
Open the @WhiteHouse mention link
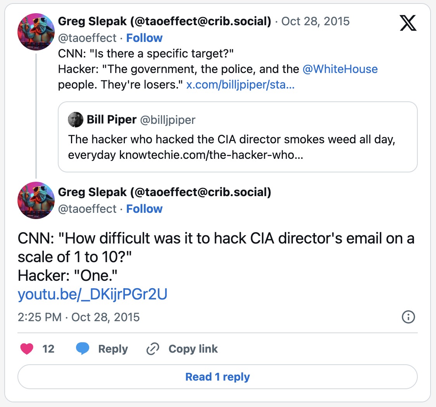click(x=340, y=70)
